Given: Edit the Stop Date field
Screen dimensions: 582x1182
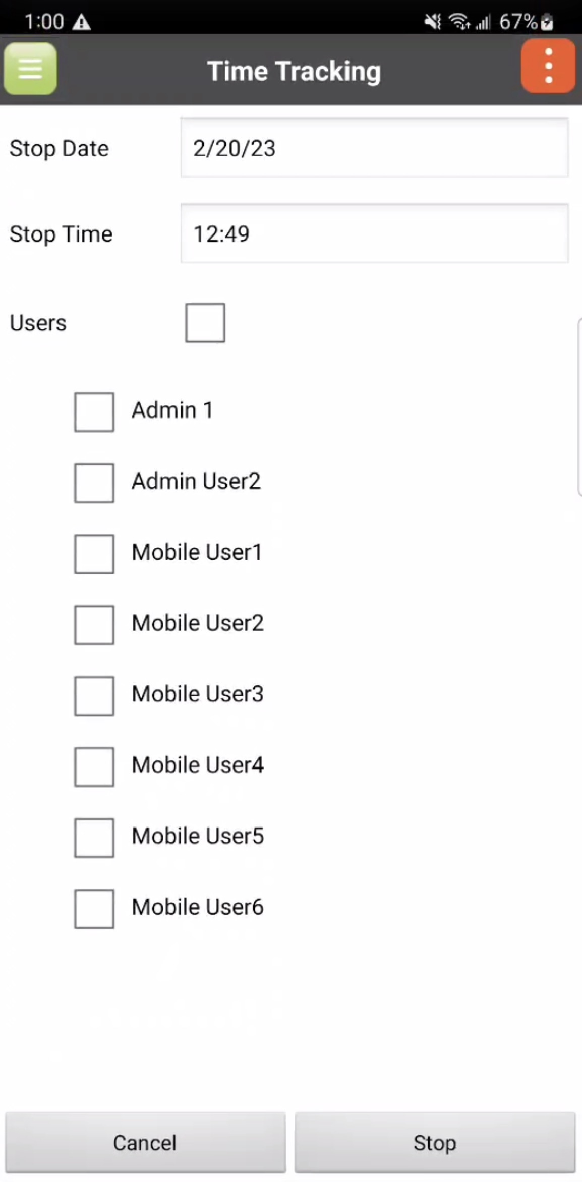Looking at the screenshot, I should coord(374,148).
